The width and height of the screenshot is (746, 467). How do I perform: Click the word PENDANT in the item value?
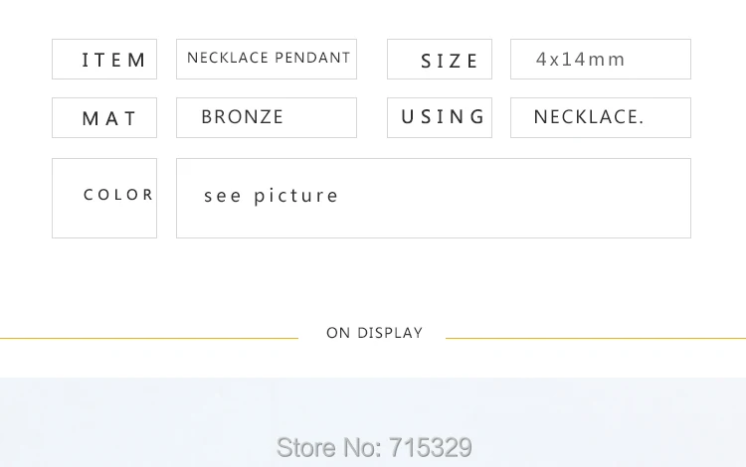coord(312,58)
